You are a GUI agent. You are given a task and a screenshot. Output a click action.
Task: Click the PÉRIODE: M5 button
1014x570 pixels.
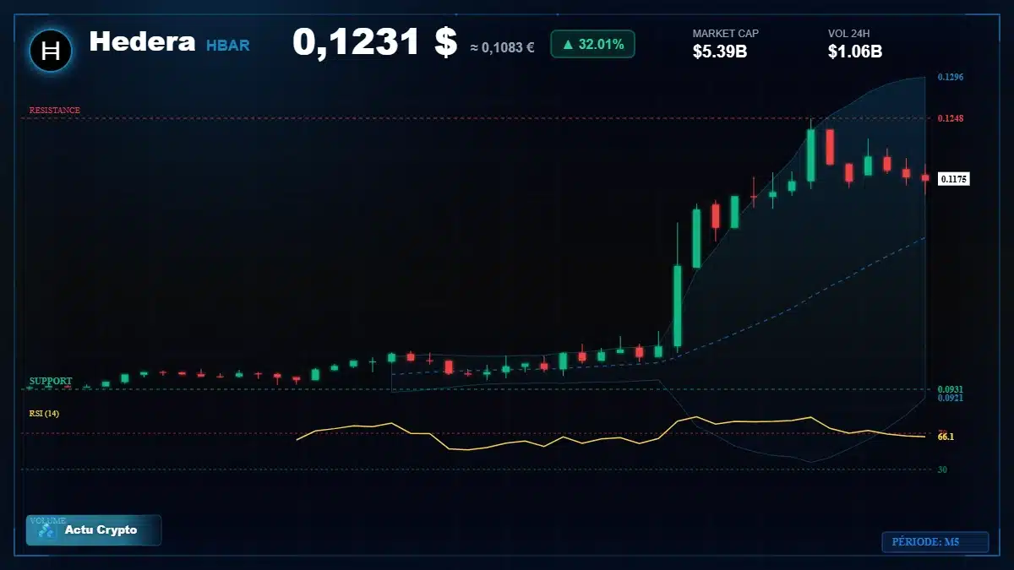click(x=935, y=542)
